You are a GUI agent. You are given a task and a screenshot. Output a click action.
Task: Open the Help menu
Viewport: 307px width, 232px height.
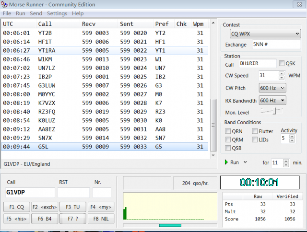pyautogui.click(x=78, y=13)
